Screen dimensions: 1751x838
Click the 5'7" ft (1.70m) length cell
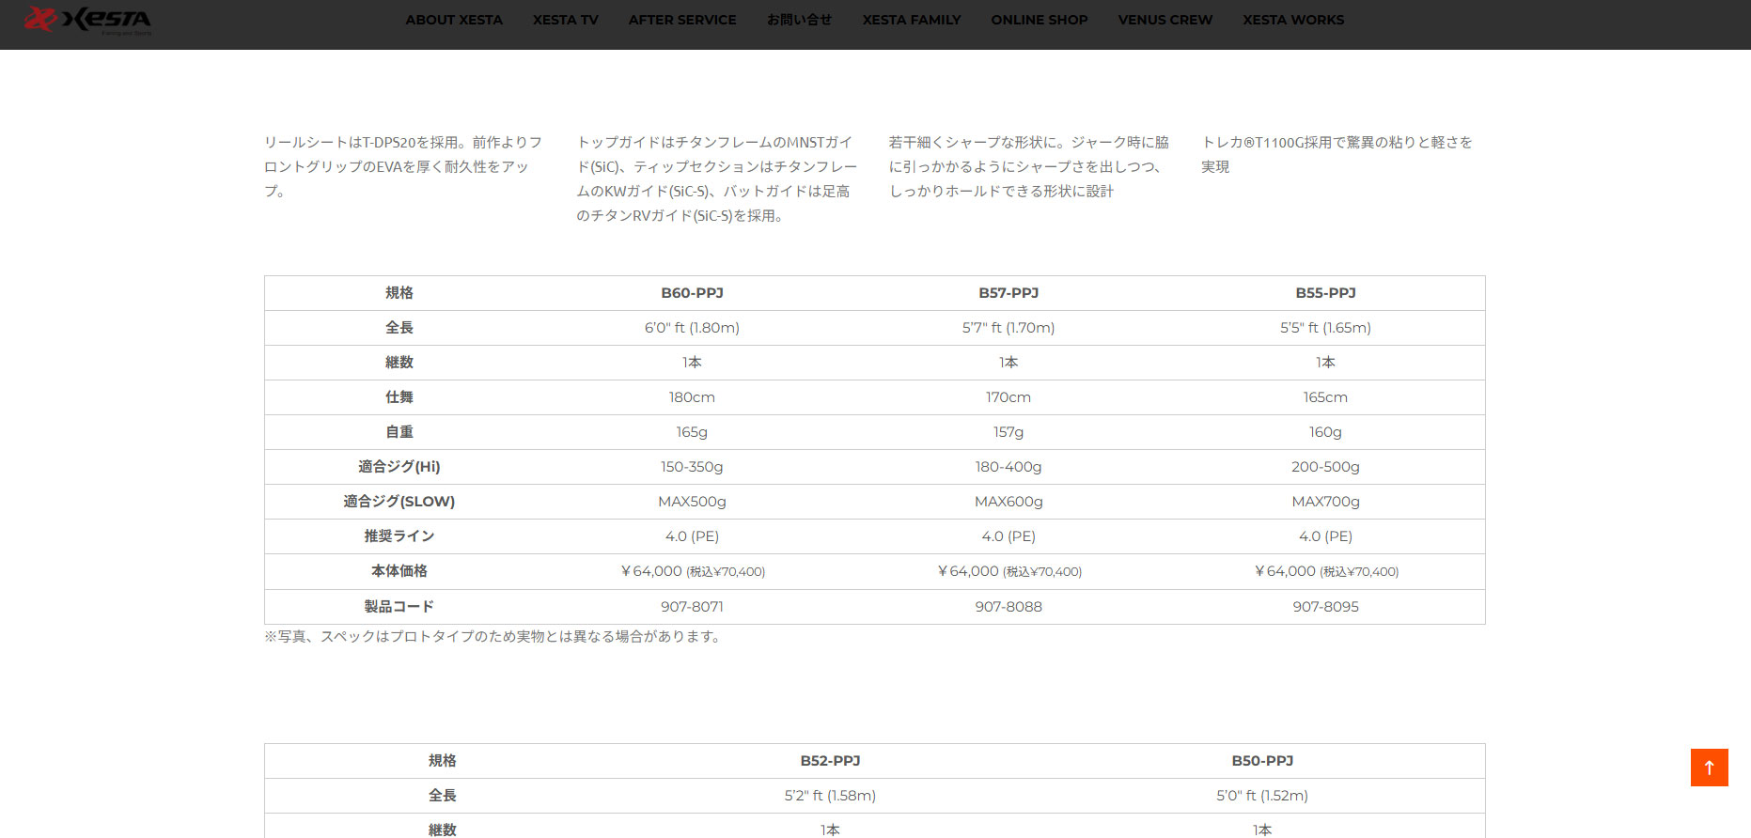pos(1008,328)
